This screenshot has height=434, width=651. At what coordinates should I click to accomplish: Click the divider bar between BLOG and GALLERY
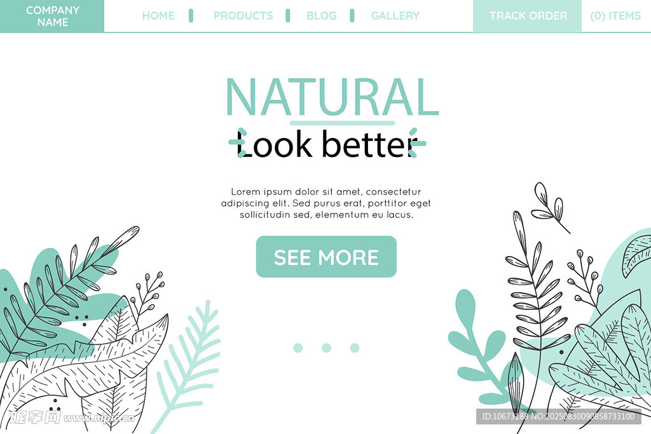tap(352, 16)
